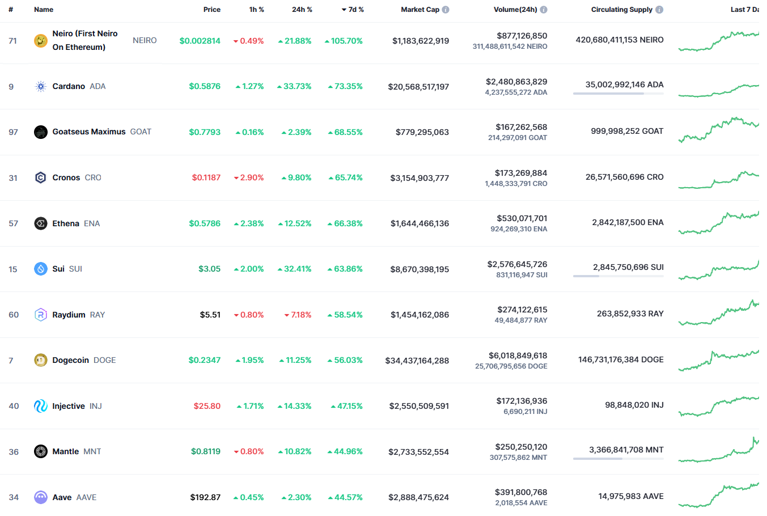This screenshot has width=767, height=516.
Task: Open the Goatseus Maximus coin page
Action: point(89,132)
